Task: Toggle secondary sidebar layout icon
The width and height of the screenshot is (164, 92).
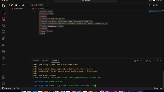Action: [158, 1]
